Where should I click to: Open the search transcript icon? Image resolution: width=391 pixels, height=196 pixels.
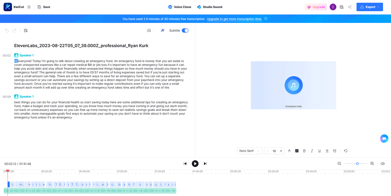(149, 31)
